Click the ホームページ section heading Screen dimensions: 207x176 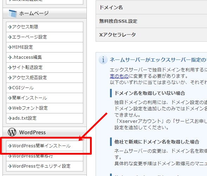(x=34, y=13)
